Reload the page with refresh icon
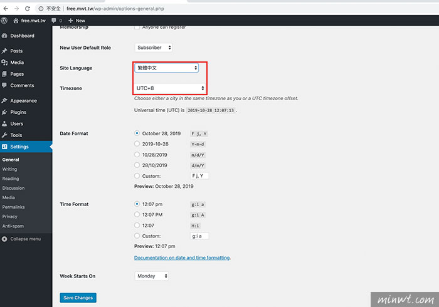 tap(27, 8)
